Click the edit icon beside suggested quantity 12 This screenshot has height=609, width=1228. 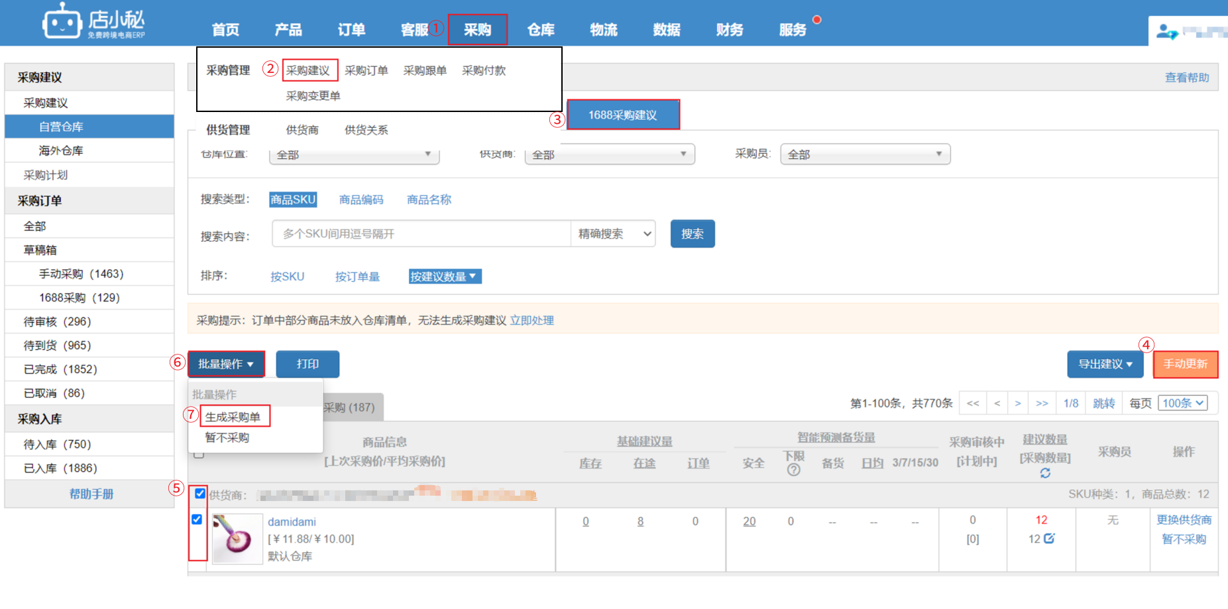(1048, 539)
